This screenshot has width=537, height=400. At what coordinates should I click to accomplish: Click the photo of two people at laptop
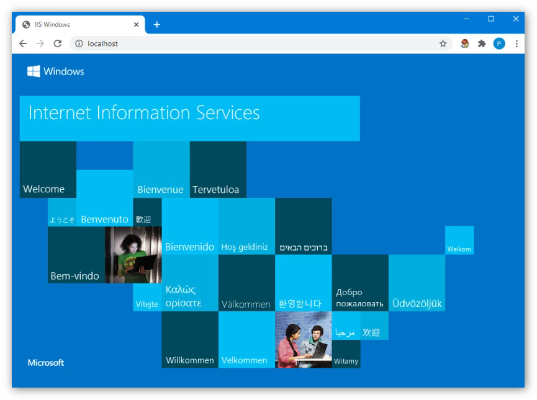pyautogui.click(x=304, y=340)
